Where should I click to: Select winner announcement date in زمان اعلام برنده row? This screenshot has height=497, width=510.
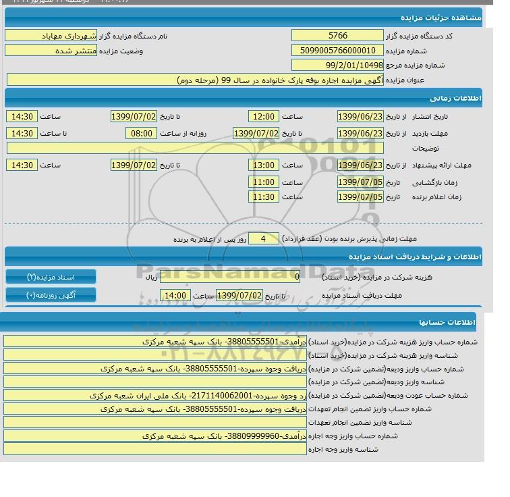tap(360, 197)
